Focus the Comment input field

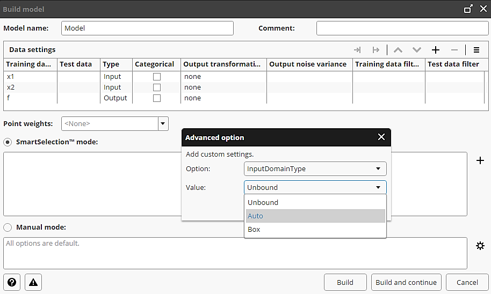pyautogui.click(x=402, y=28)
